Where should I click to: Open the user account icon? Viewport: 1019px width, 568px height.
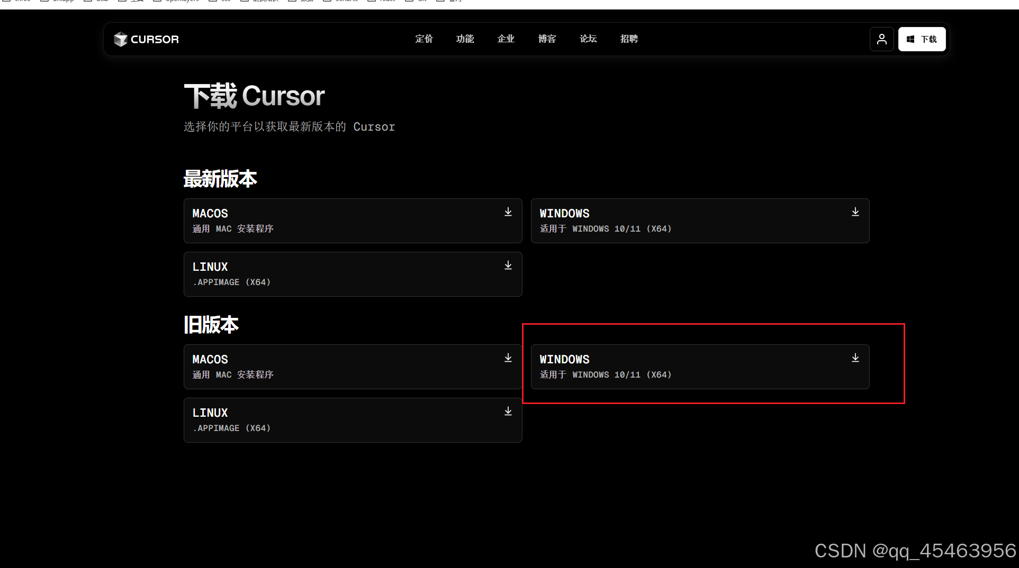coord(882,39)
